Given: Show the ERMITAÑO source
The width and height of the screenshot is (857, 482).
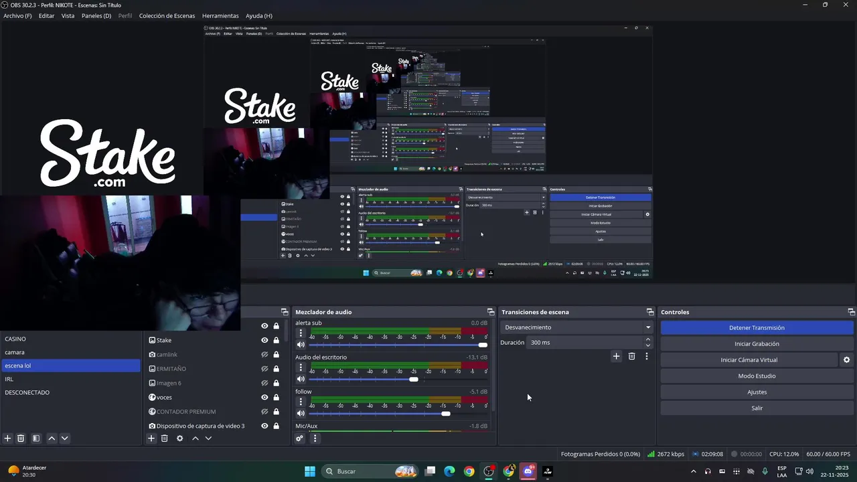Looking at the screenshot, I should click(264, 369).
